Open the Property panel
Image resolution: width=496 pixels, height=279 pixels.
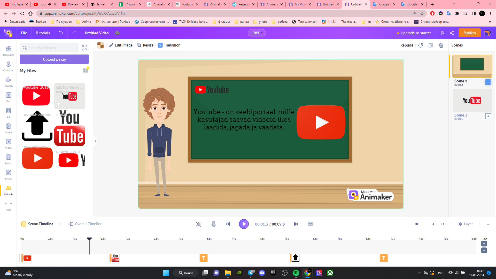pos(8,82)
